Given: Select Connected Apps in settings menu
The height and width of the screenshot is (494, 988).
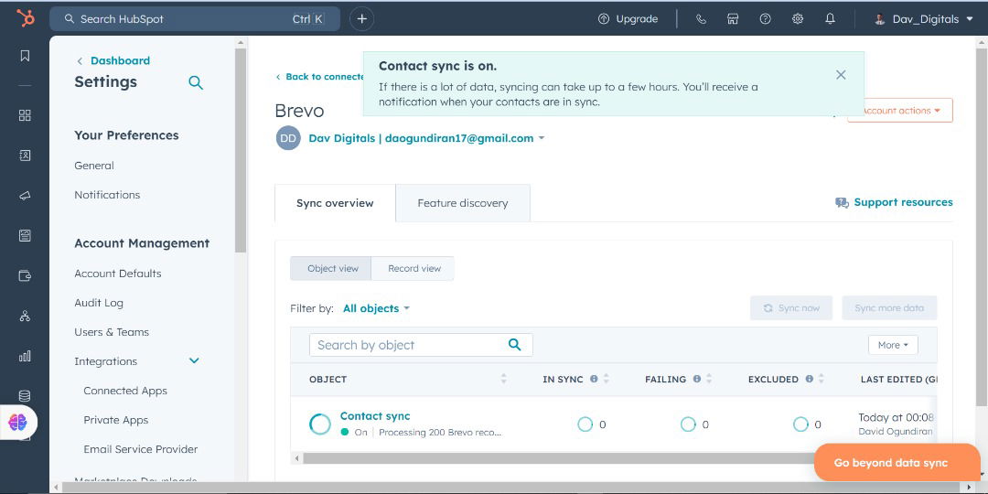Looking at the screenshot, I should click(125, 391).
